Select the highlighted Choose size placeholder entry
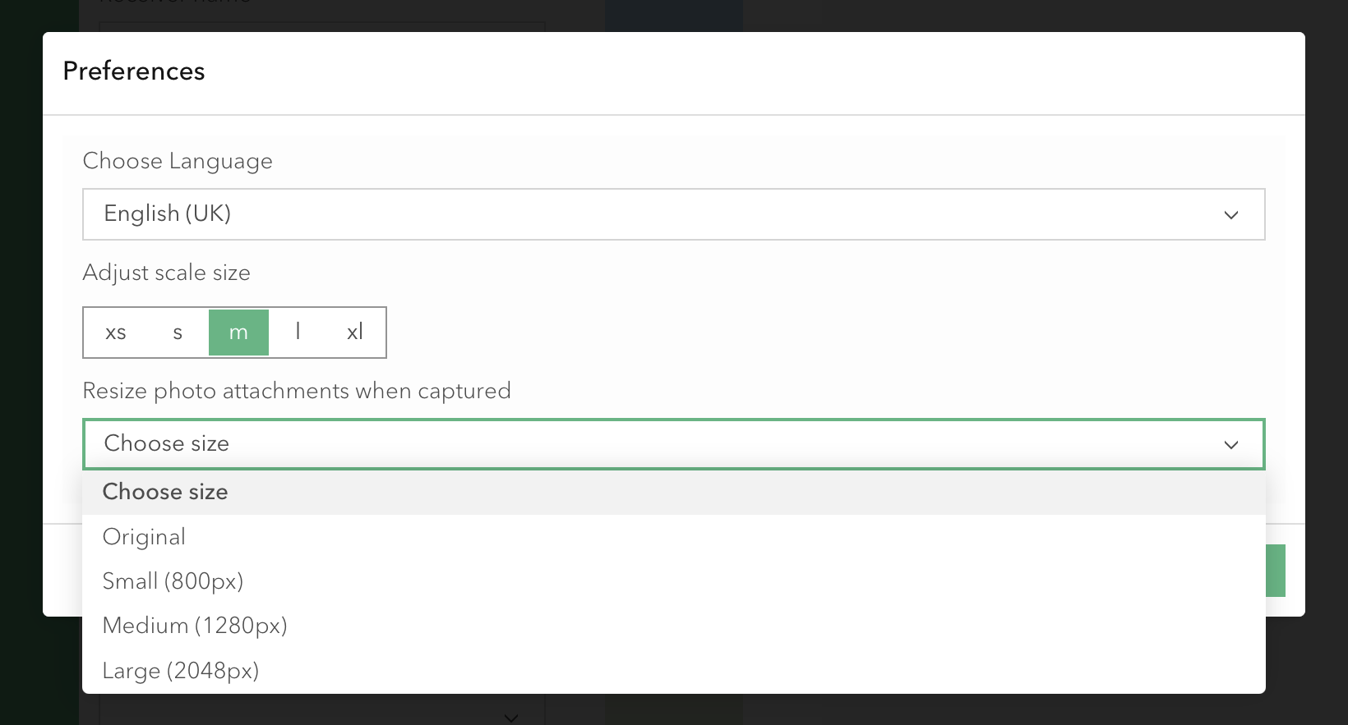 coord(164,491)
